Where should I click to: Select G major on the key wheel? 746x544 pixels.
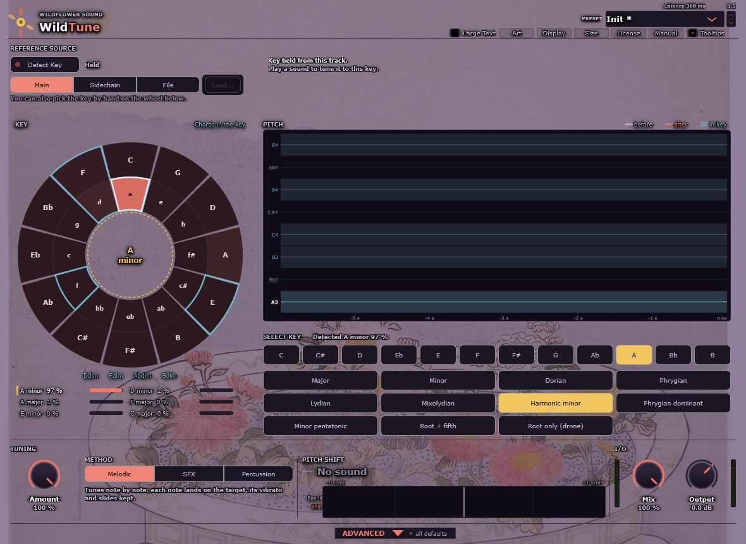coord(178,173)
